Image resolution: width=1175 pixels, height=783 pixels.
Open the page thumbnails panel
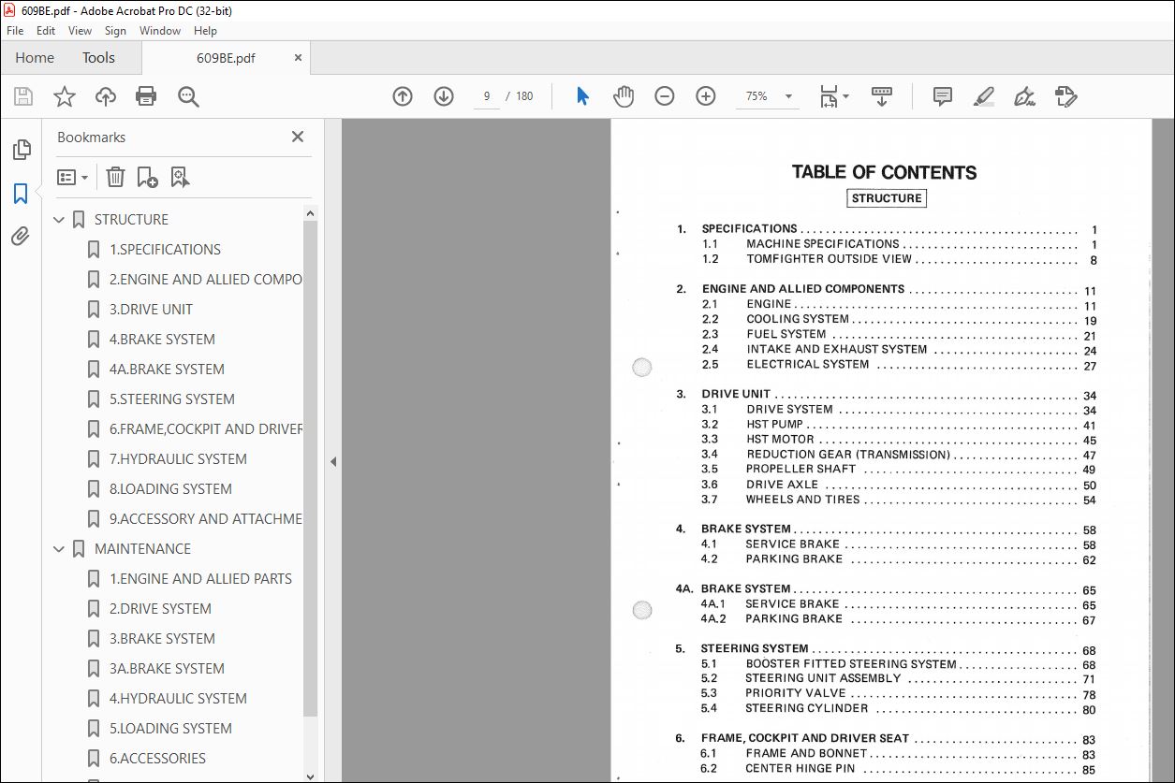pos(21,150)
